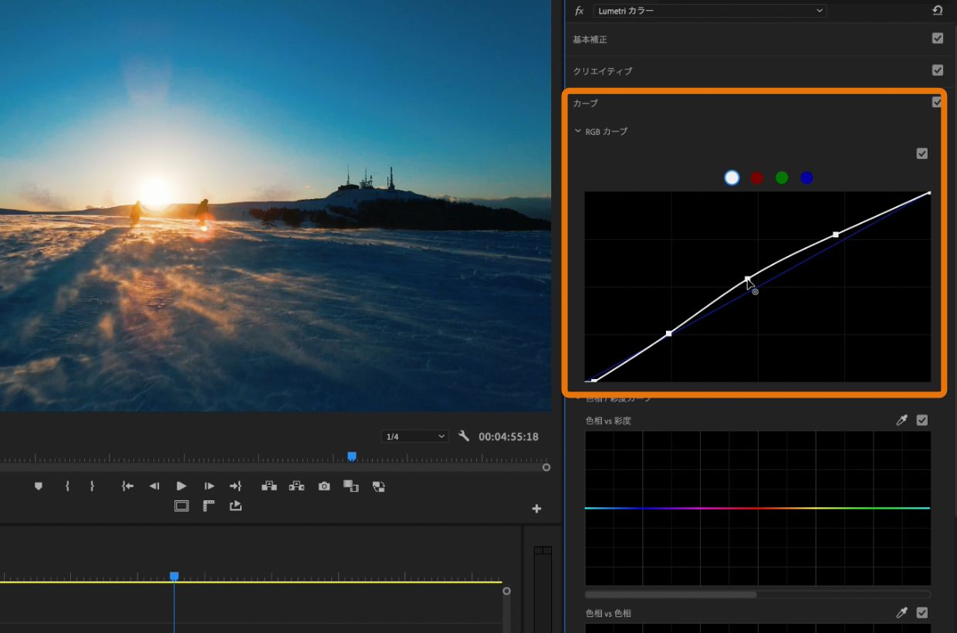Click the sunset video preview frame
This screenshot has width=957, height=633.
pos(276,205)
